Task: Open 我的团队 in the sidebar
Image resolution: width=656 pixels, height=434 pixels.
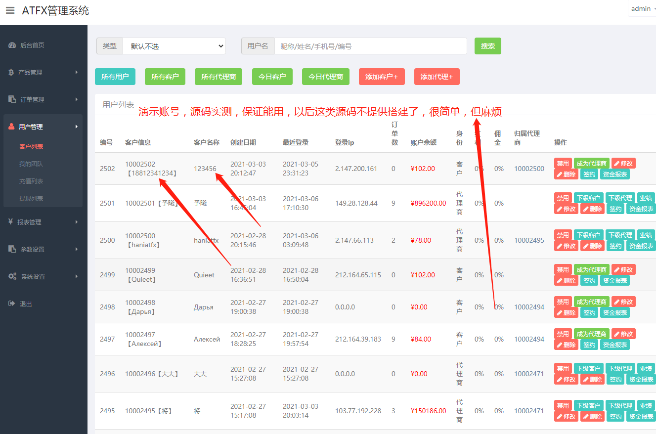Action: coord(31,164)
